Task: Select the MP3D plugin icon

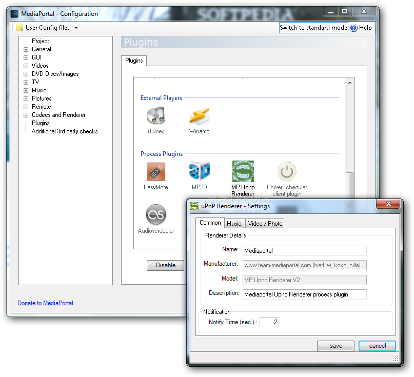Action: coord(200,171)
